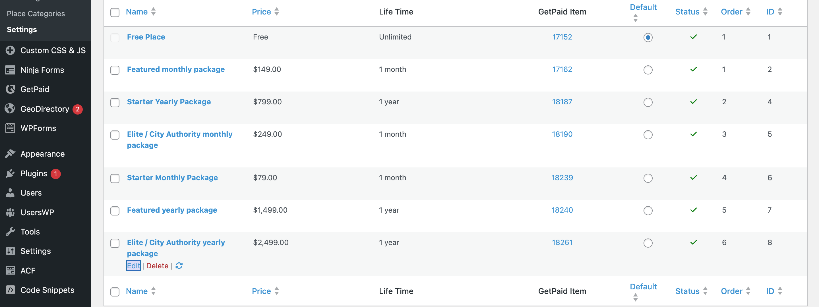Click the Custom CSS & JS plus icon
819x307 pixels.
tap(10, 50)
